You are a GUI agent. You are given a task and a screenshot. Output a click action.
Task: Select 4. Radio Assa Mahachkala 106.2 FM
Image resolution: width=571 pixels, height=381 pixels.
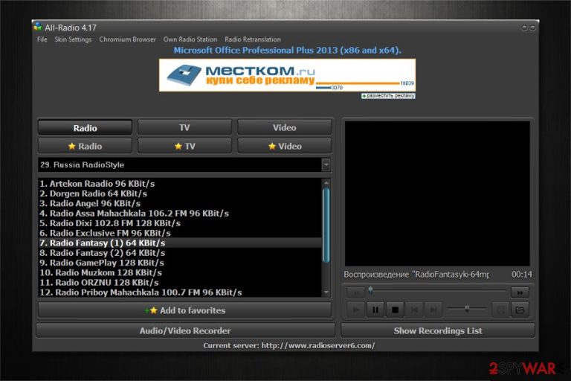click(x=180, y=214)
